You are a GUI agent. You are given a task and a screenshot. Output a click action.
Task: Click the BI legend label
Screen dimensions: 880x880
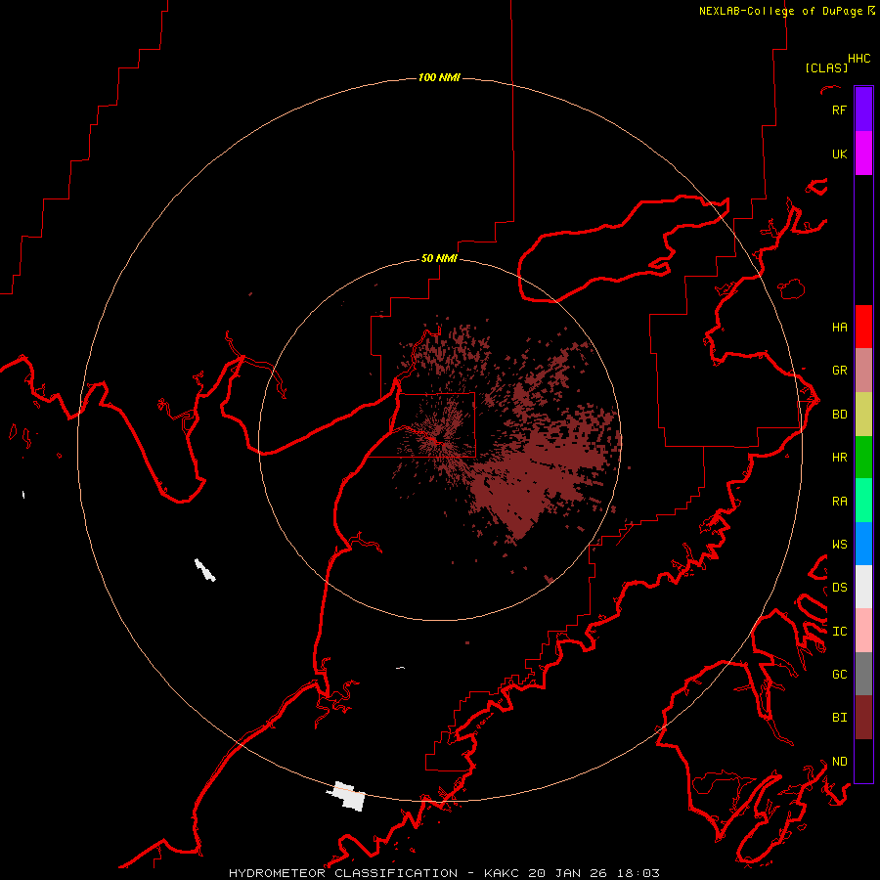click(839, 718)
